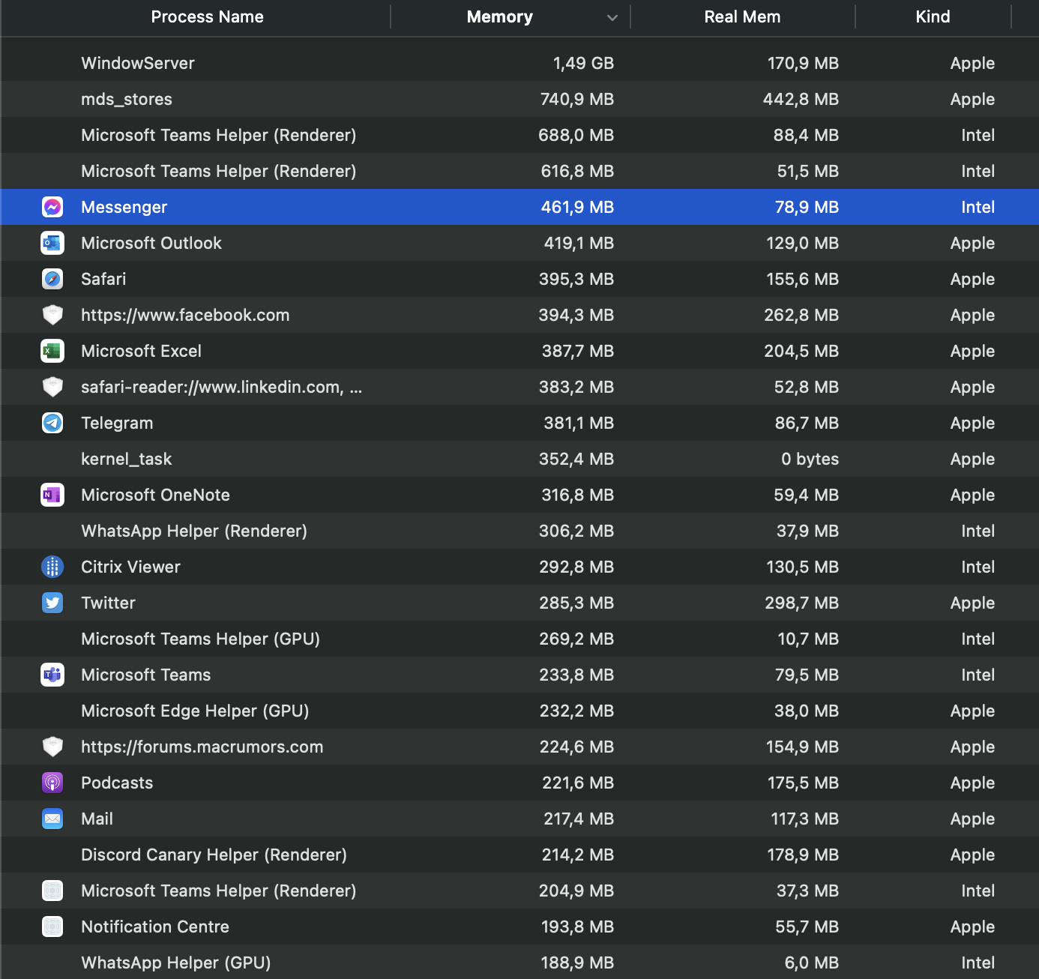The height and width of the screenshot is (979, 1039).
Task: Click the Safari compass icon
Action: 52,279
